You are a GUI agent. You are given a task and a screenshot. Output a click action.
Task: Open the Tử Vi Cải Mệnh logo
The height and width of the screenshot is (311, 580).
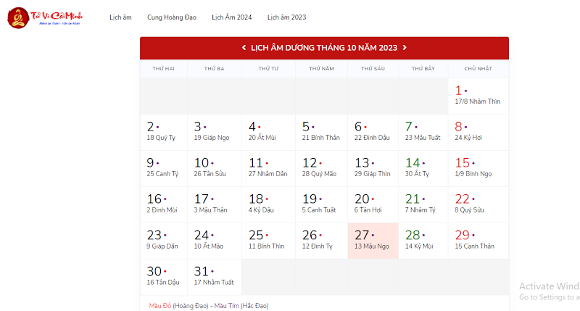[x=45, y=17]
